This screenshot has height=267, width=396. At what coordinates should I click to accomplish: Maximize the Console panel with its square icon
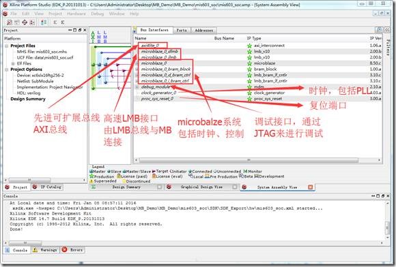click(x=378, y=195)
